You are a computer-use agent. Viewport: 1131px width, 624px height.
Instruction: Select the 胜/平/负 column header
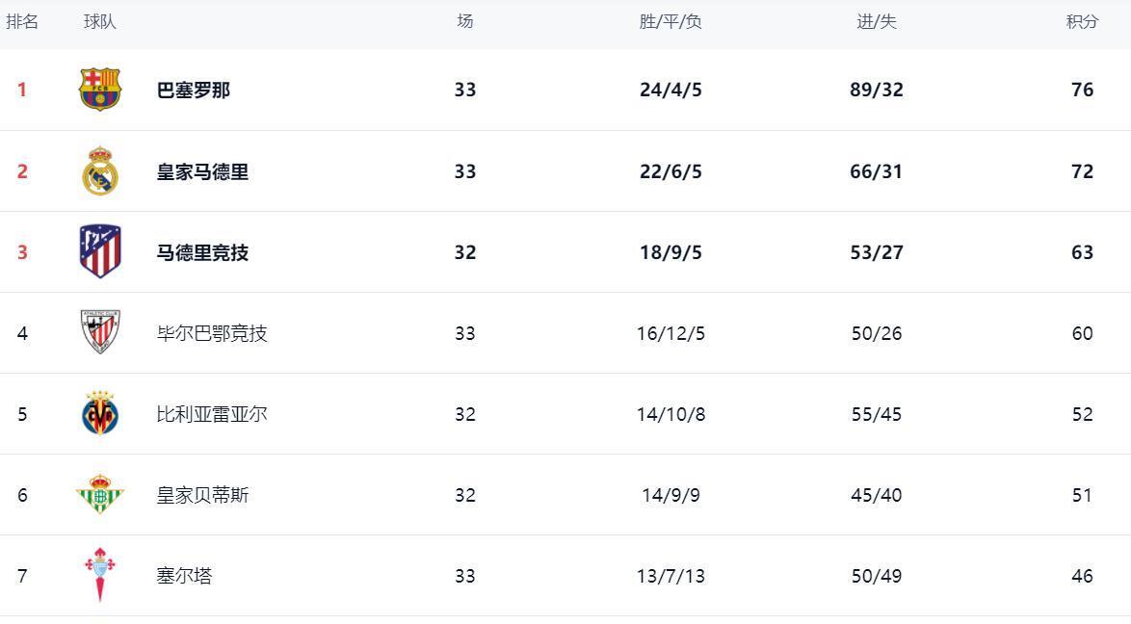pos(671,21)
